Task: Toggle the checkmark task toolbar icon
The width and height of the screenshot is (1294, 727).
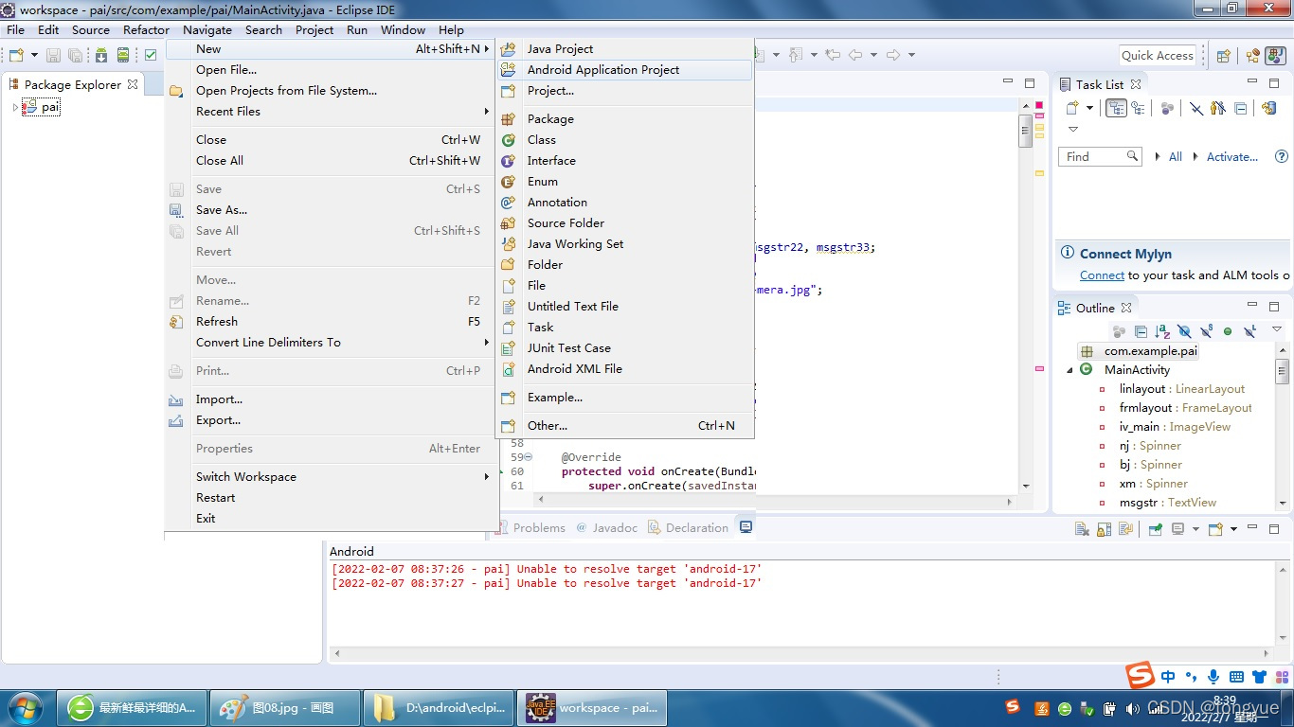Action: [x=151, y=56]
